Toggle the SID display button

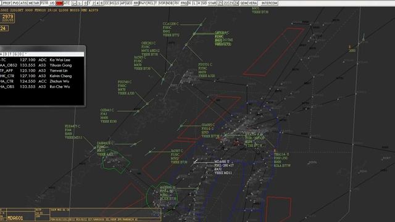coord(204,3)
